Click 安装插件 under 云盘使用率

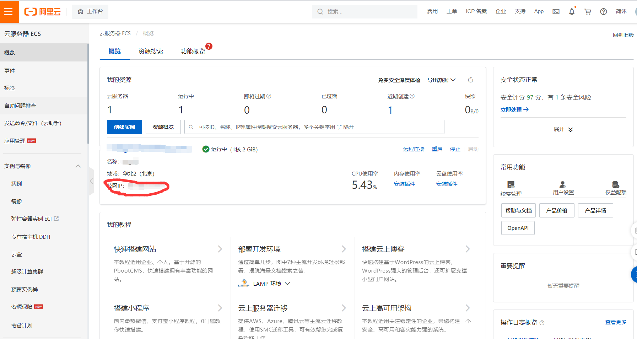447,184
